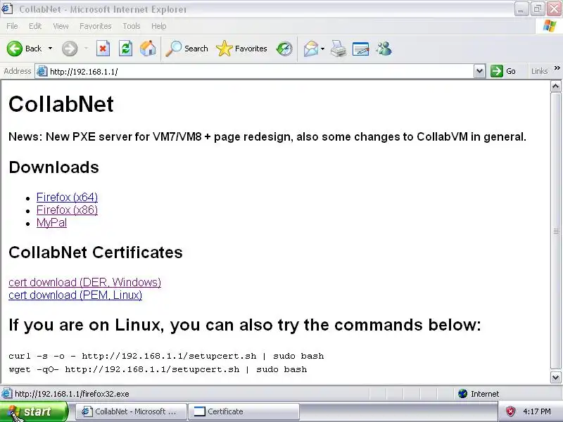The image size is (563, 422).
Task: Open the File menu
Action: click(x=12, y=26)
